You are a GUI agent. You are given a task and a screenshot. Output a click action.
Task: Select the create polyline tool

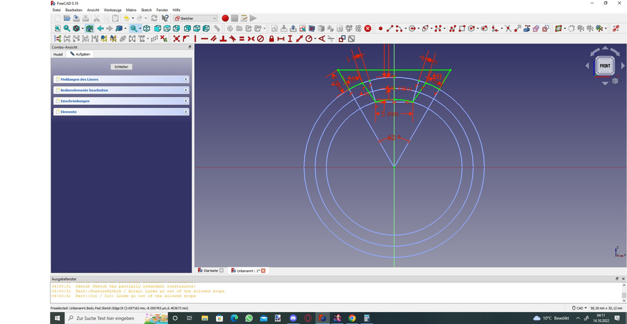tap(453, 28)
